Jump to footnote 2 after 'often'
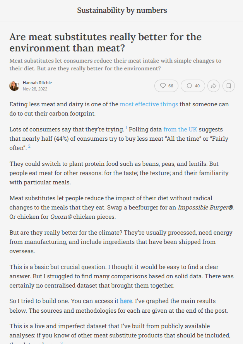Viewport: 243px width, 344px height. (x=29, y=146)
